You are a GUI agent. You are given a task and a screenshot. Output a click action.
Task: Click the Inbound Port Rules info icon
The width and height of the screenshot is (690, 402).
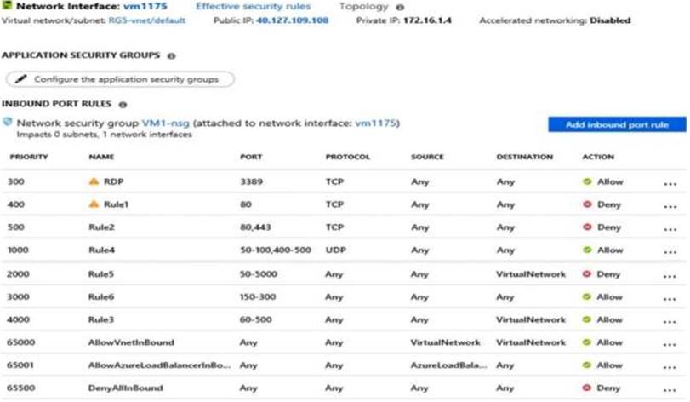(123, 106)
